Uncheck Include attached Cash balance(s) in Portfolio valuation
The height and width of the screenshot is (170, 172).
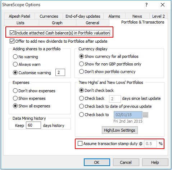point(12,33)
